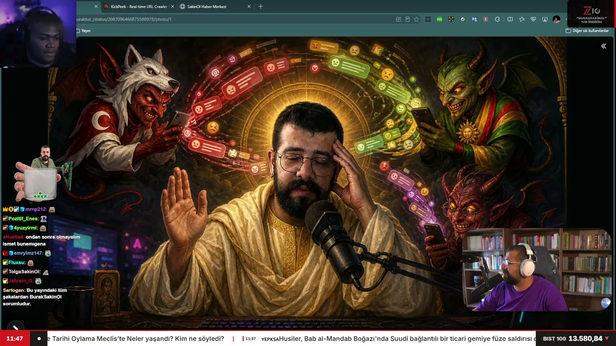The height and width of the screenshot is (346, 616).
Task: Open the favorites list
Action: pyautogui.click(x=522, y=19)
